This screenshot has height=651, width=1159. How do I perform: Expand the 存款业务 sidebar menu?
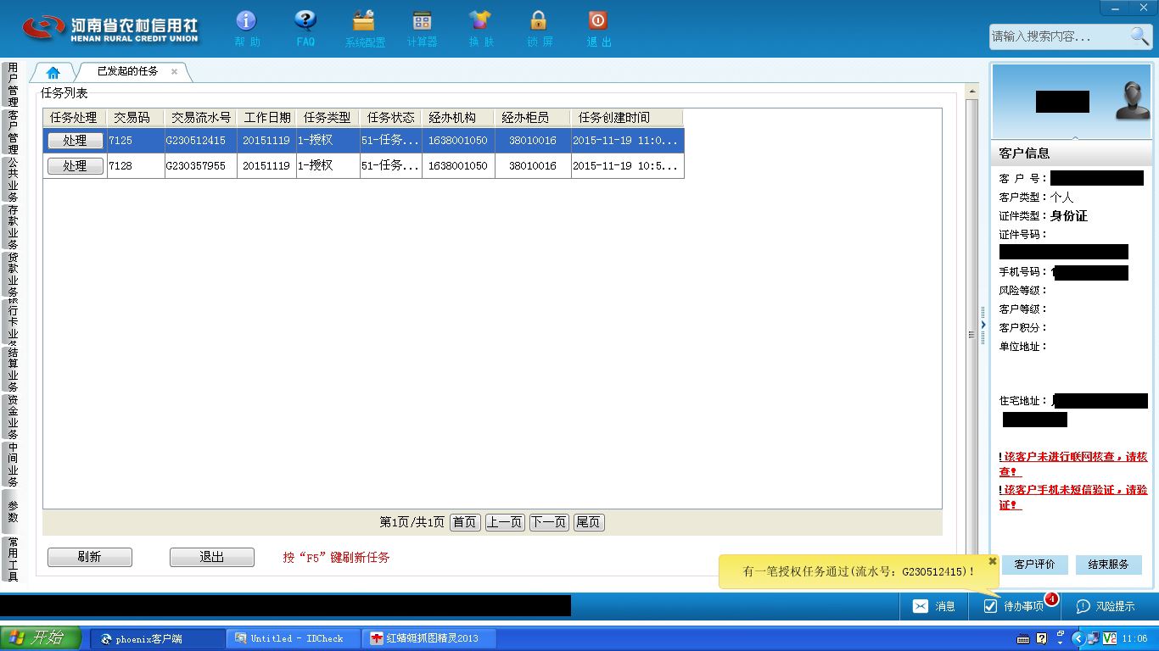[12, 227]
